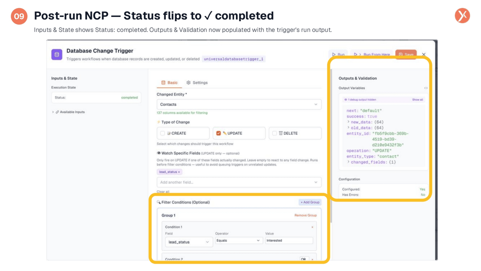
Task: Expand the old_data output node
Action: point(348,128)
